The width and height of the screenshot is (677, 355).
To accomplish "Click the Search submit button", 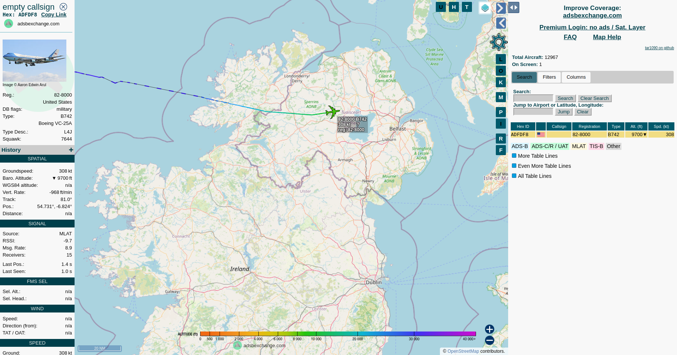I will coord(565,98).
